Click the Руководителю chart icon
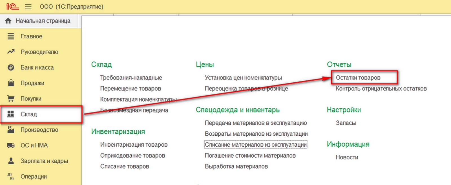The height and width of the screenshot is (185, 451). coord(11,52)
